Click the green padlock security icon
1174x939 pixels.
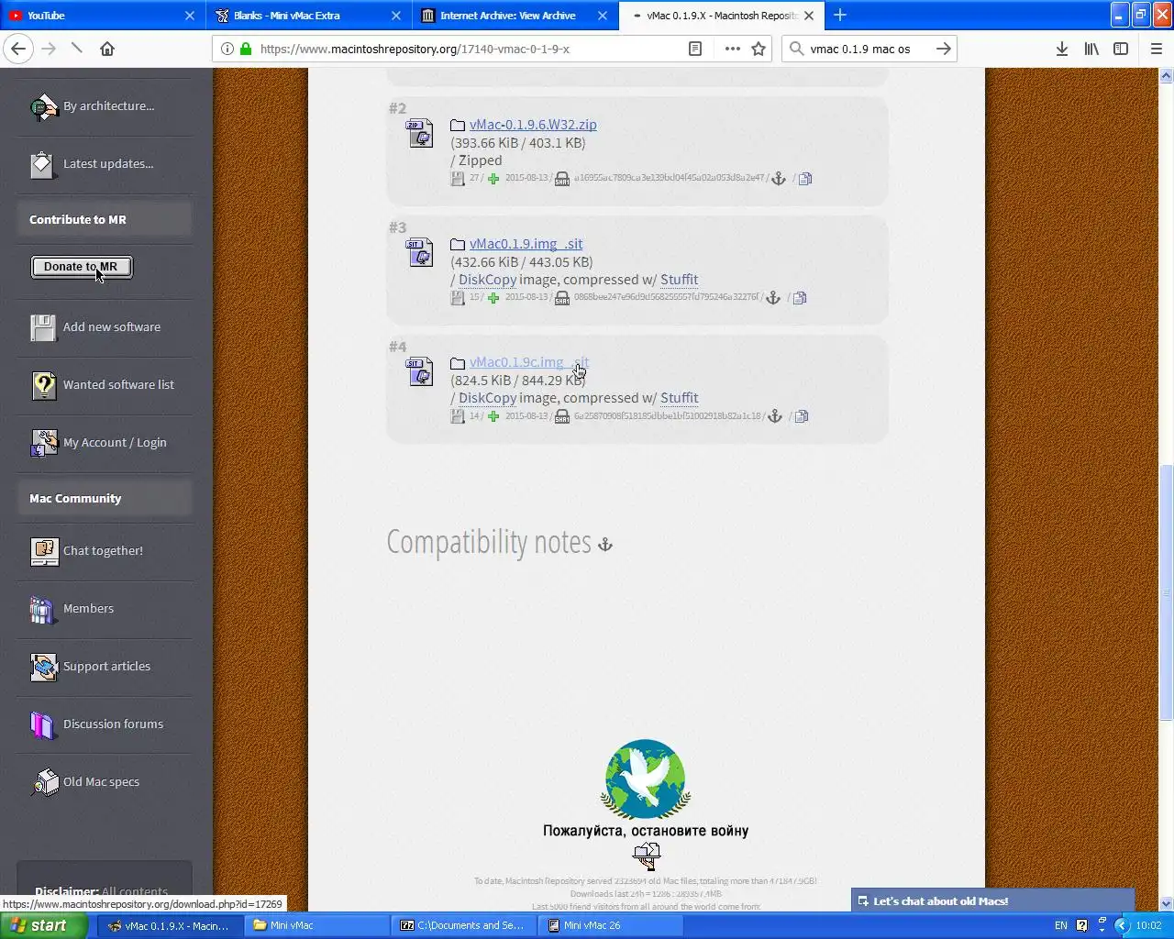coord(246,49)
